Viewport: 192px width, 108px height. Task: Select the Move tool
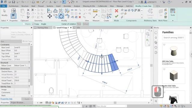49,16
